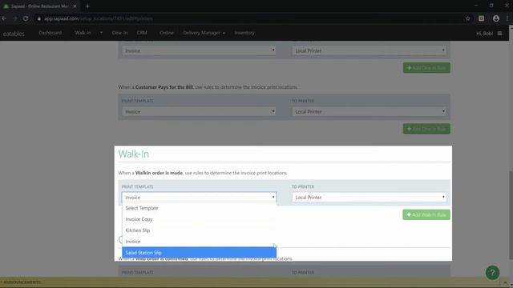Open browser extensions icon
This screenshot has height=288, width=513.
coord(481,18)
